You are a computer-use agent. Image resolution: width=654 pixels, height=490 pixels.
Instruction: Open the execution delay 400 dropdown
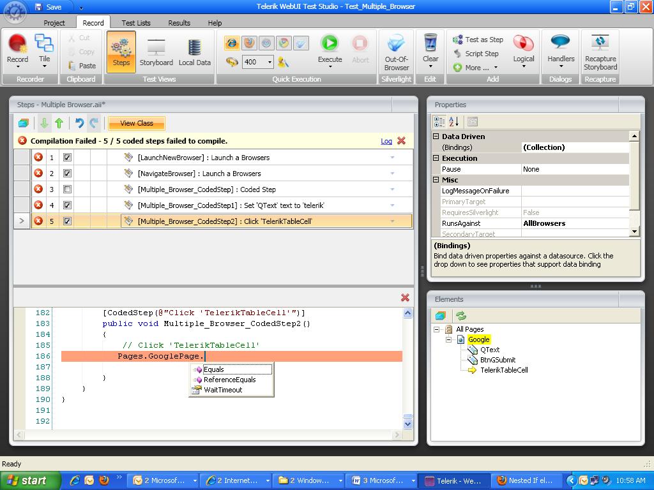270,62
